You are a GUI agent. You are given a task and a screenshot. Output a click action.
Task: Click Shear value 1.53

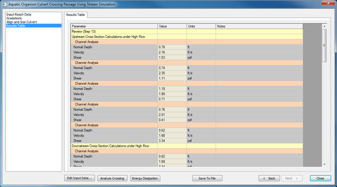click(172, 57)
